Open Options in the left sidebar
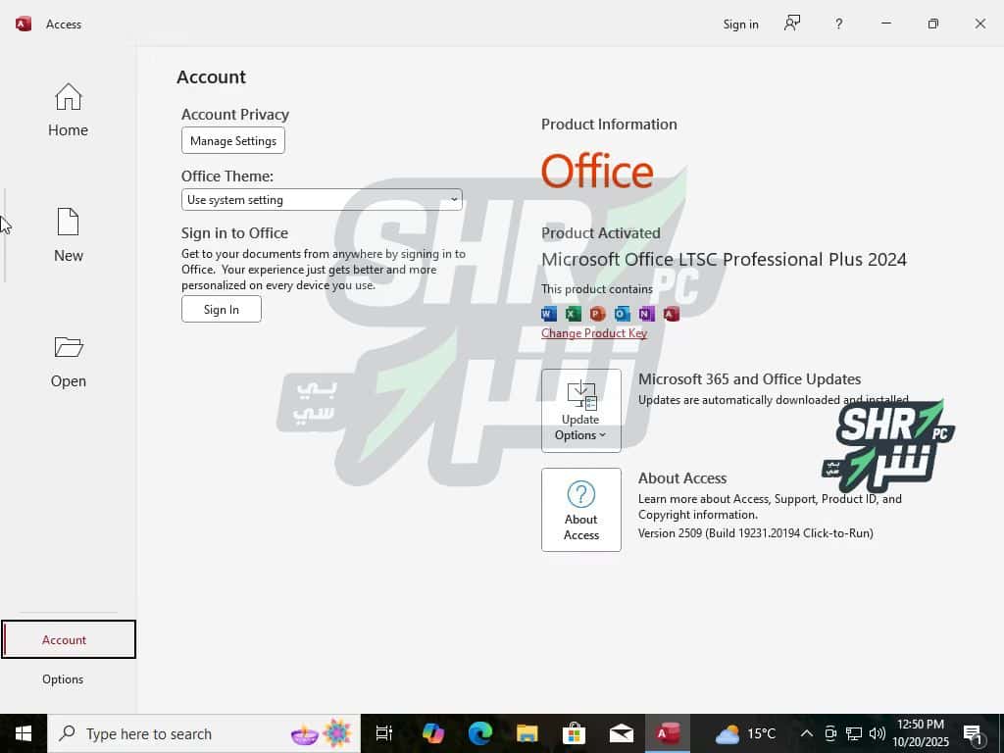The height and width of the screenshot is (753, 1004). coord(63,679)
